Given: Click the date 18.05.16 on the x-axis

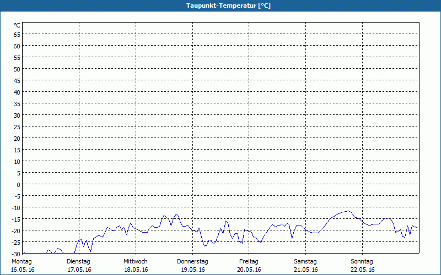Looking at the screenshot, I should (136, 269).
